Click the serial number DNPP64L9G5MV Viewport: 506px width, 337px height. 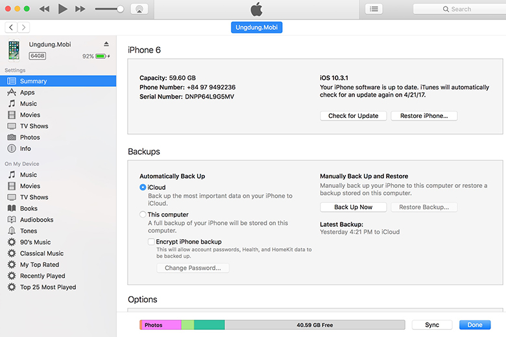click(210, 97)
